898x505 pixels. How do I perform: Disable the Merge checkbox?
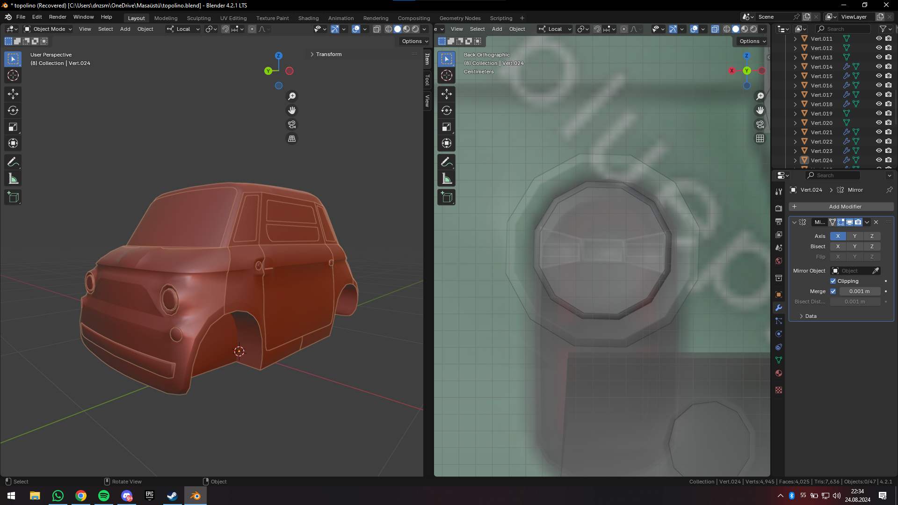pyautogui.click(x=833, y=291)
